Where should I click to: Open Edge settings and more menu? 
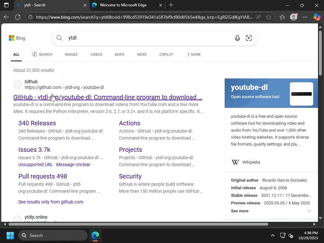coord(305,17)
